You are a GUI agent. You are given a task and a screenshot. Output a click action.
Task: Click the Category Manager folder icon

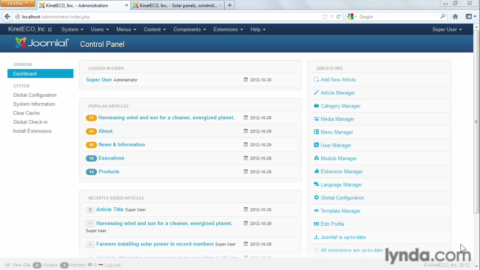pyautogui.click(x=316, y=105)
